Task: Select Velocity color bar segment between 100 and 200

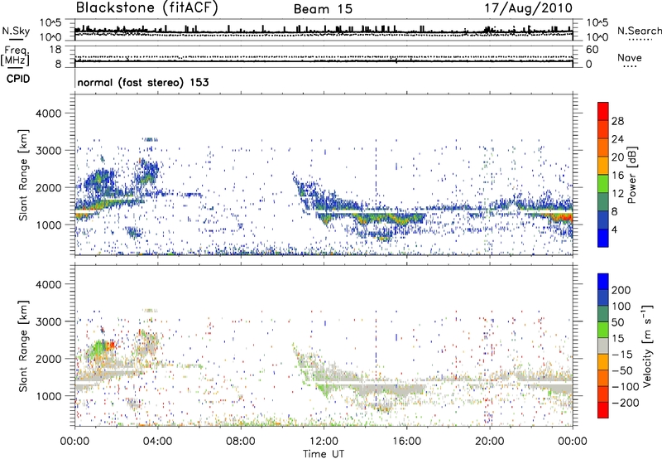Action: (603, 297)
